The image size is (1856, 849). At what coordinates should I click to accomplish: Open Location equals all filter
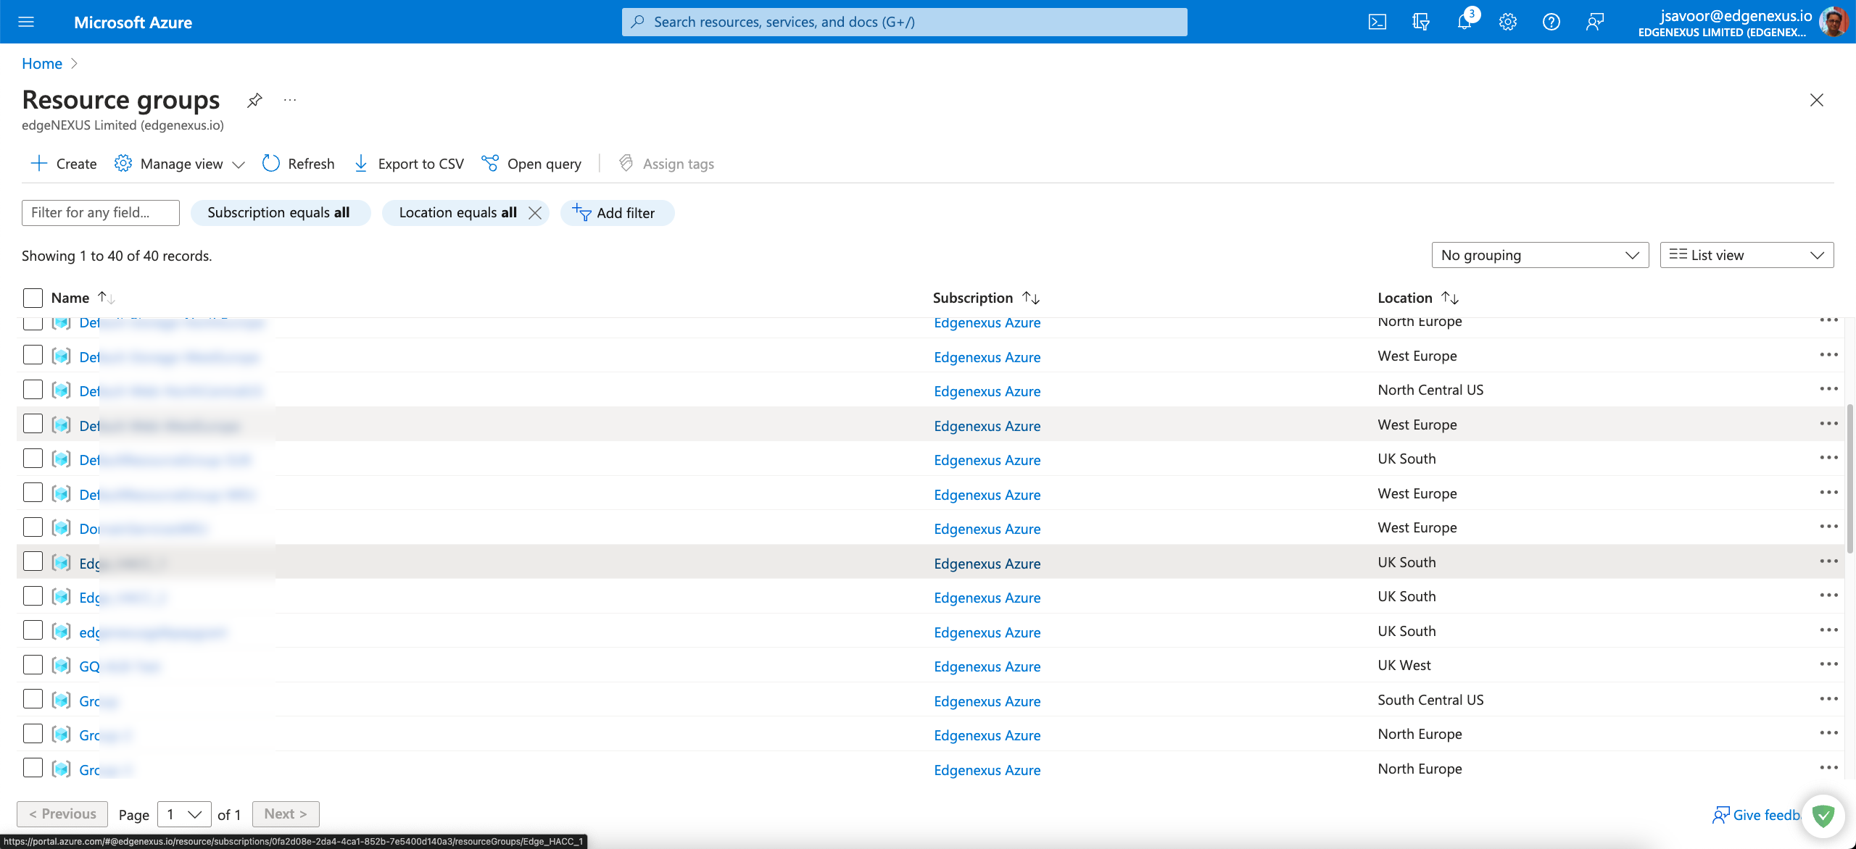[457, 213]
